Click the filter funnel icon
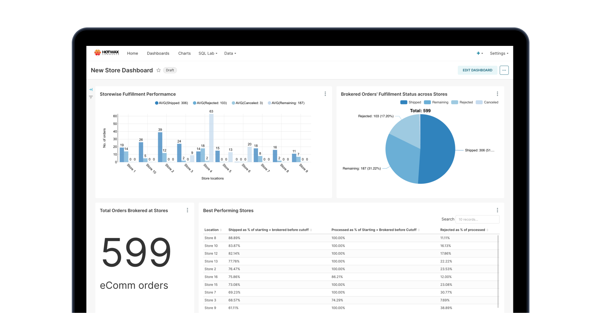Image resolution: width=599 pixels, height=313 pixels. point(91,97)
